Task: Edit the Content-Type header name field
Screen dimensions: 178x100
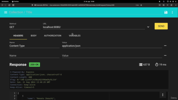Action: [x=34, y=46]
